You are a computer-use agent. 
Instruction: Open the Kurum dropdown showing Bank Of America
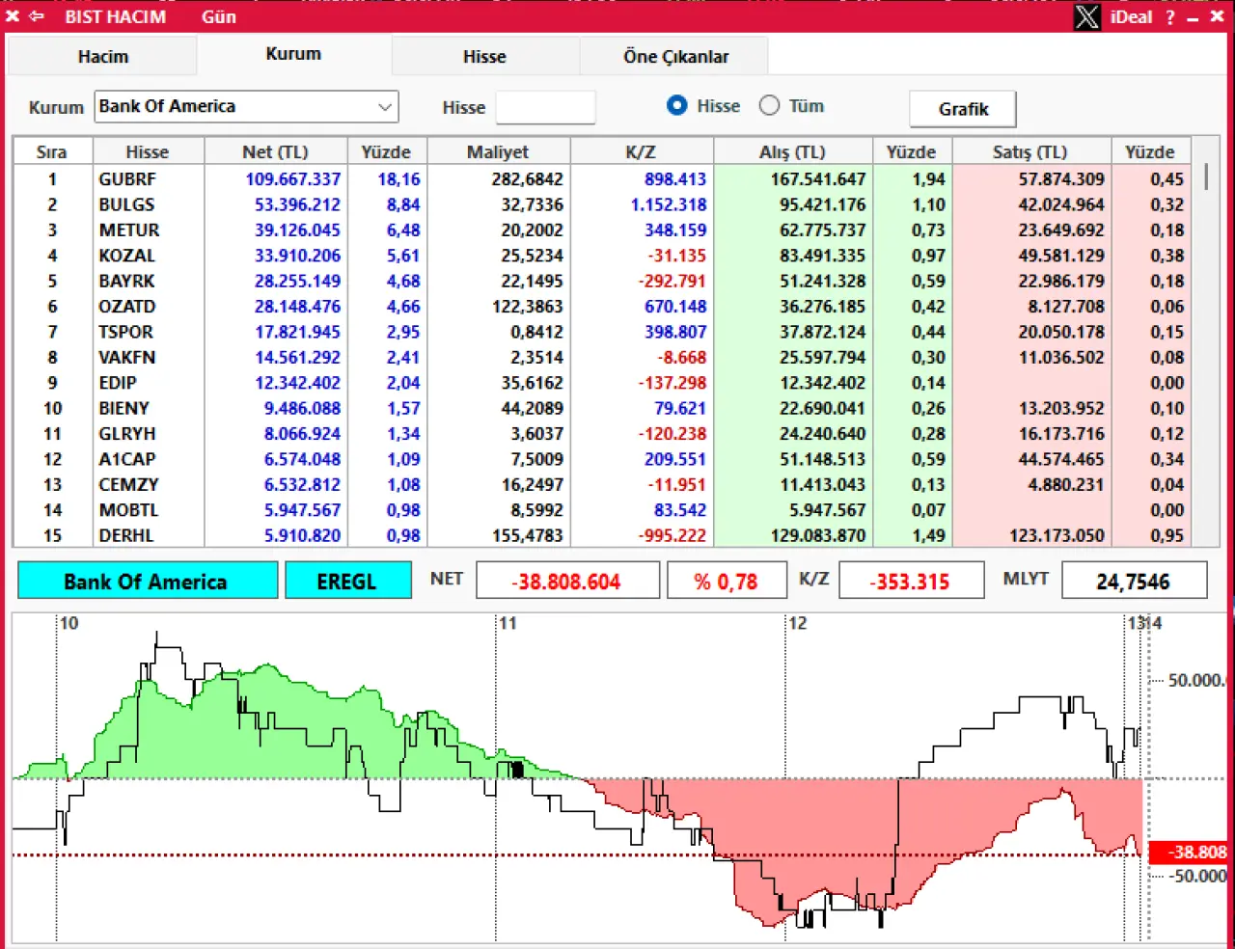(x=247, y=106)
